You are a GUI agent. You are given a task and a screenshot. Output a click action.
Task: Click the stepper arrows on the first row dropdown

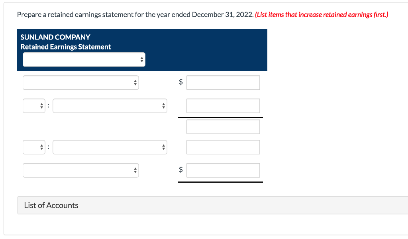click(135, 83)
